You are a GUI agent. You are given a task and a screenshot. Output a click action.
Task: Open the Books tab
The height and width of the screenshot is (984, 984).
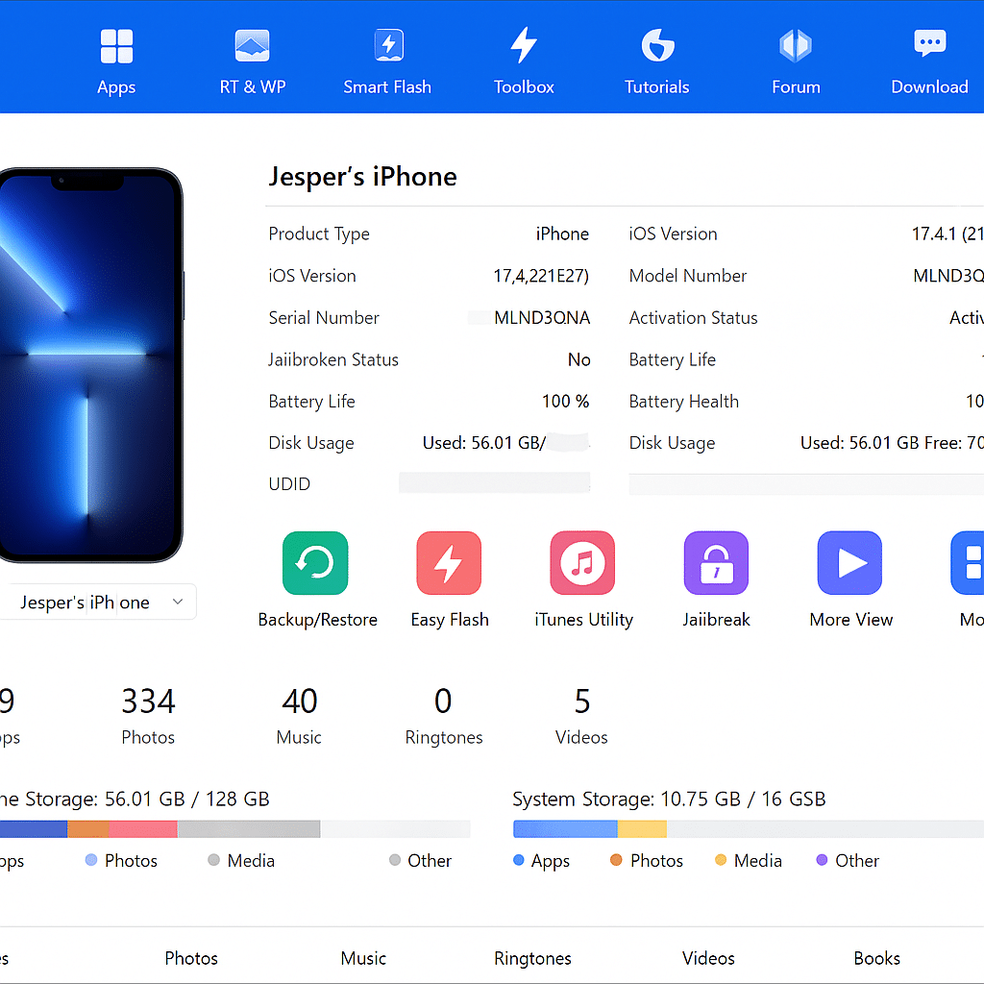[876, 958]
